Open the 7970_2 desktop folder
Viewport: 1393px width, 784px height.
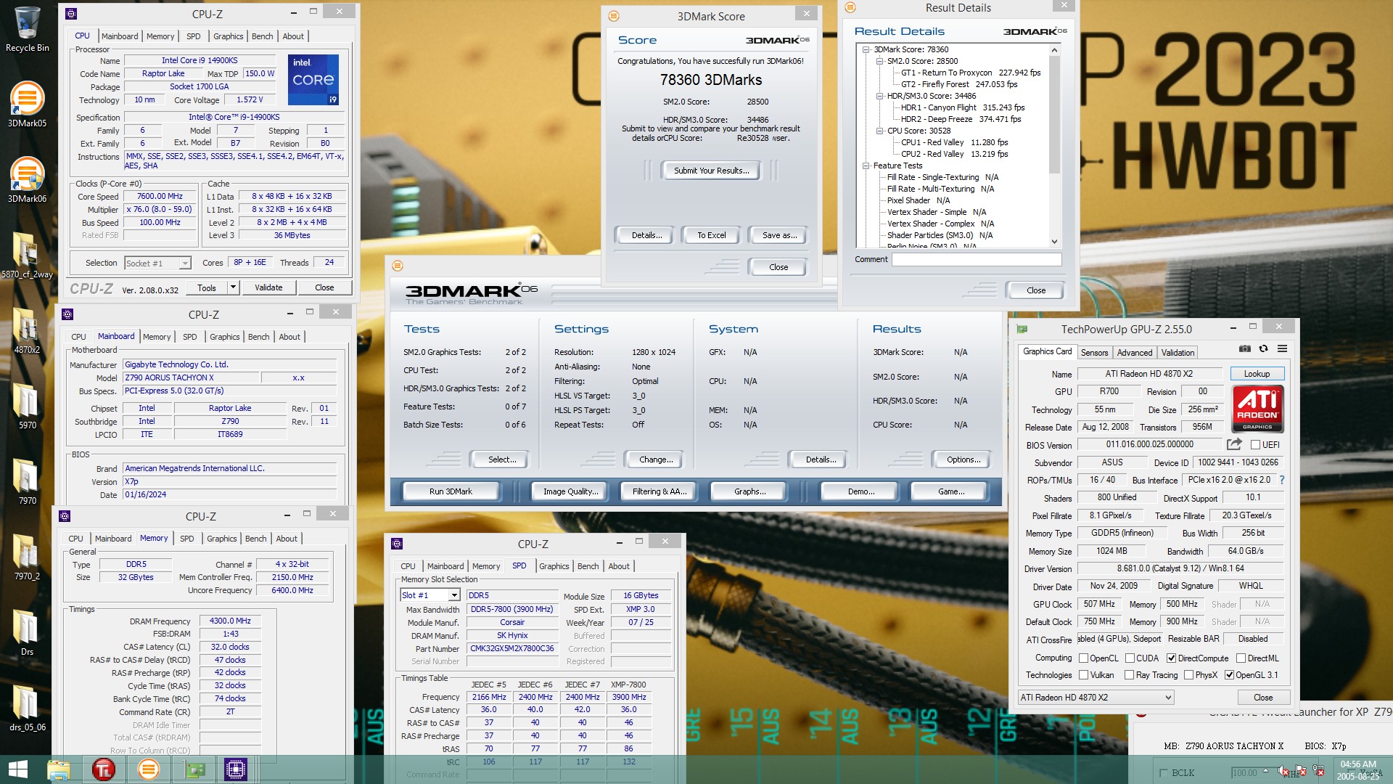pos(27,558)
